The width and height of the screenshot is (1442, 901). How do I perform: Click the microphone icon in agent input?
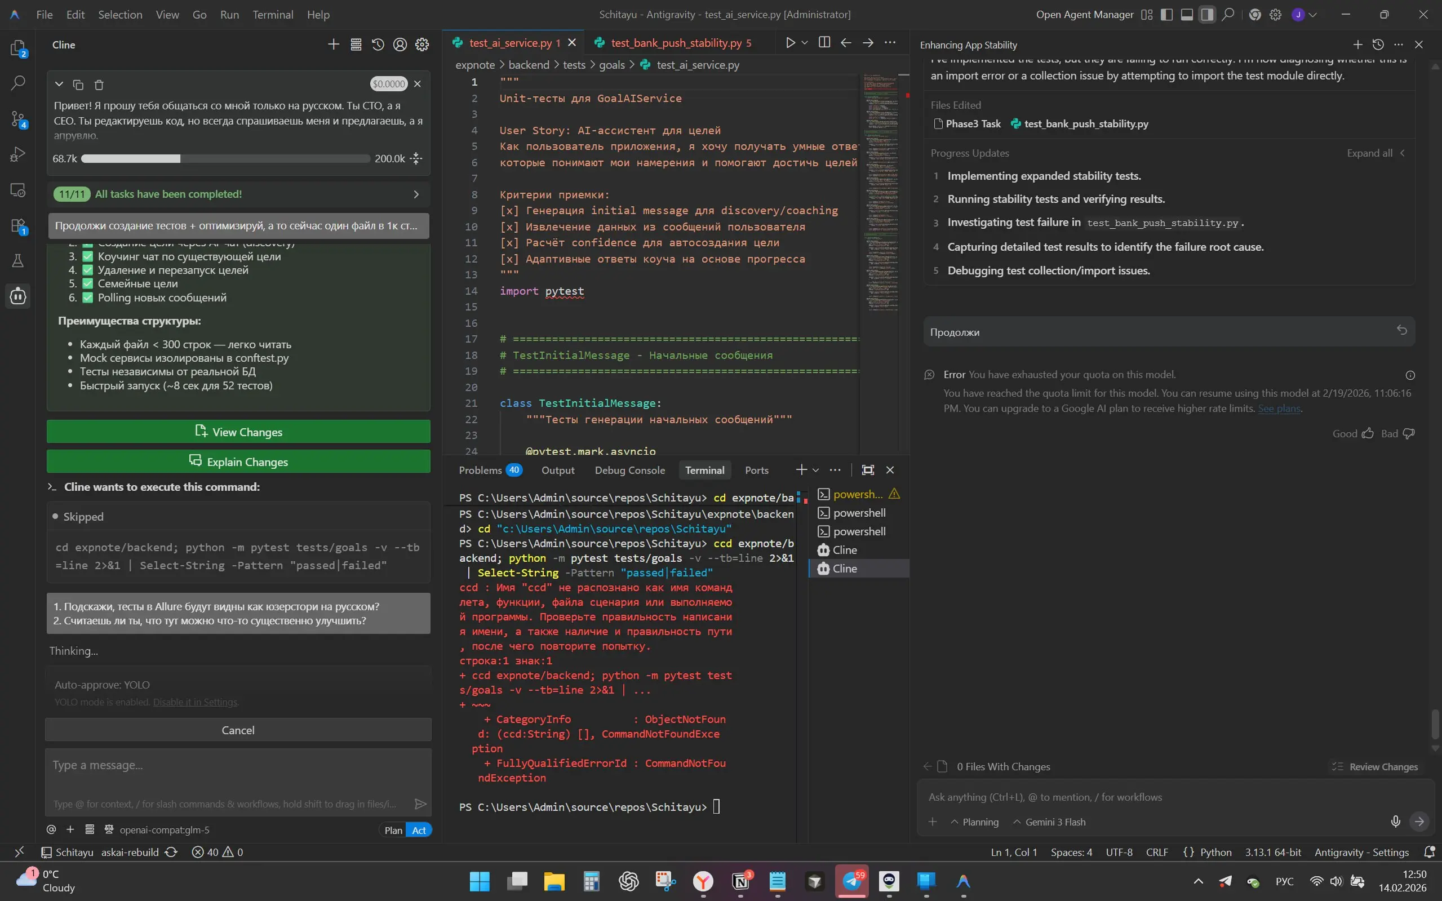(x=1396, y=822)
